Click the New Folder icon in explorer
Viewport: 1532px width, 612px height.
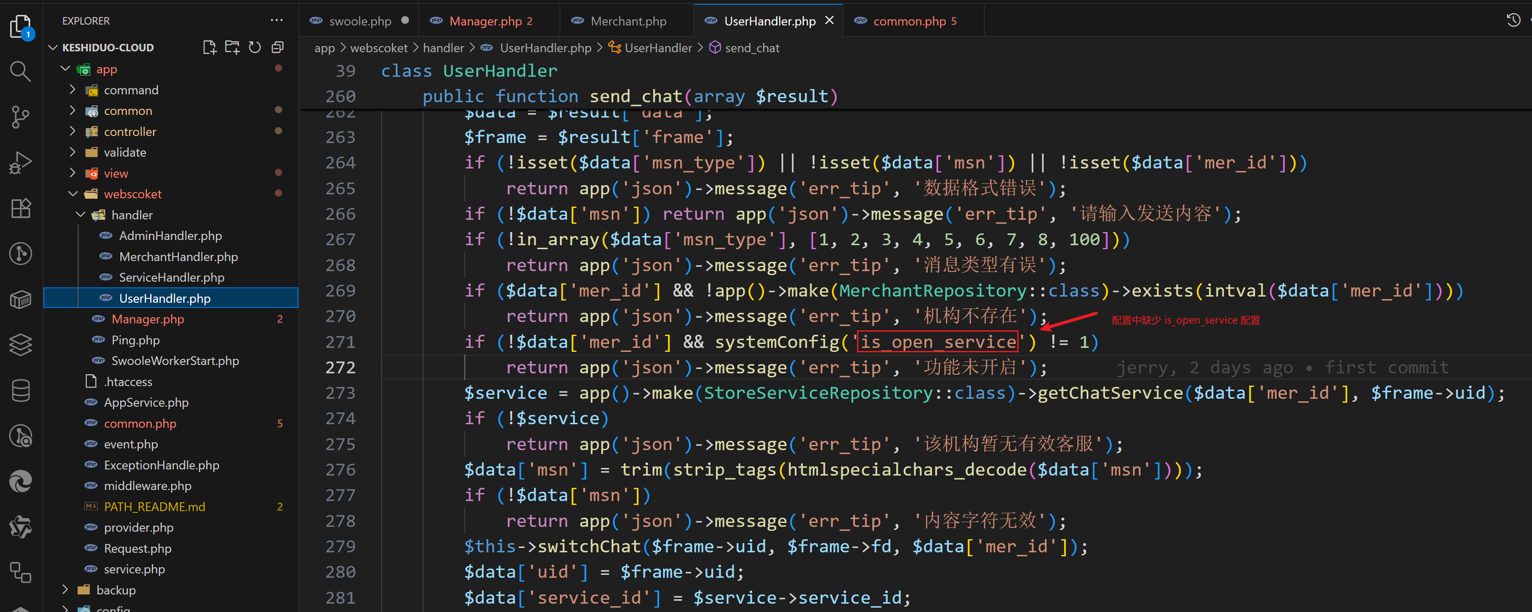tap(232, 47)
